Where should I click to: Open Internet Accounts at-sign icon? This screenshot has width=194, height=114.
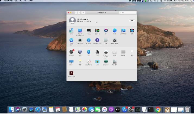tap(71, 40)
